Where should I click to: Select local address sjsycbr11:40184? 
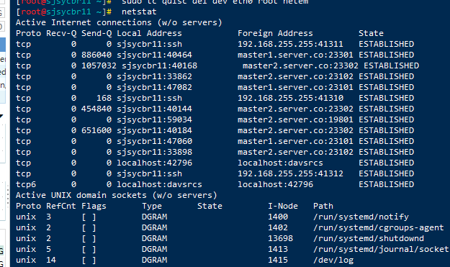tap(154, 130)
